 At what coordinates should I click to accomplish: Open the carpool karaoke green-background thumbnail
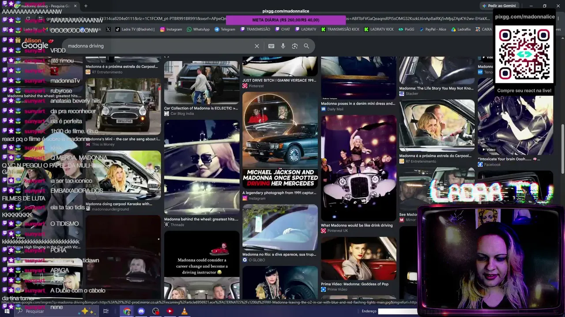(123, 175)
